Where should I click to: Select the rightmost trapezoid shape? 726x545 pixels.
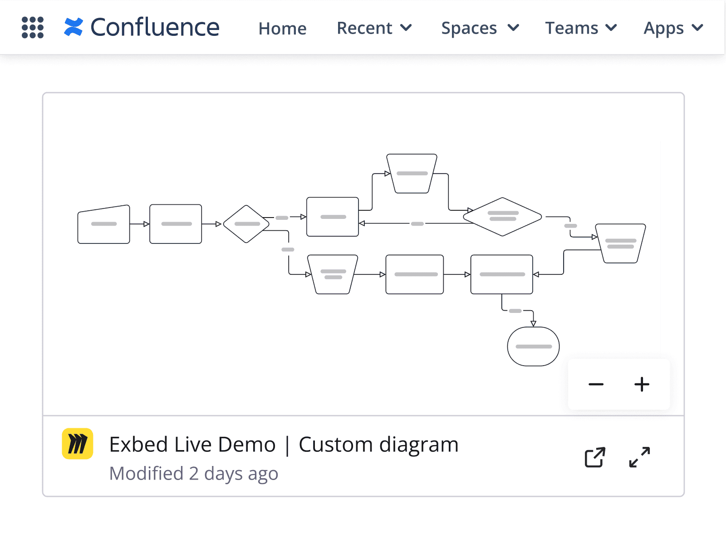620,243
